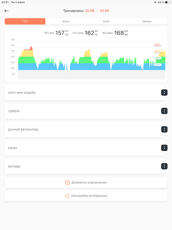
Task: Open the скил мил ходьба exercise
Action: tap(85, 93)
